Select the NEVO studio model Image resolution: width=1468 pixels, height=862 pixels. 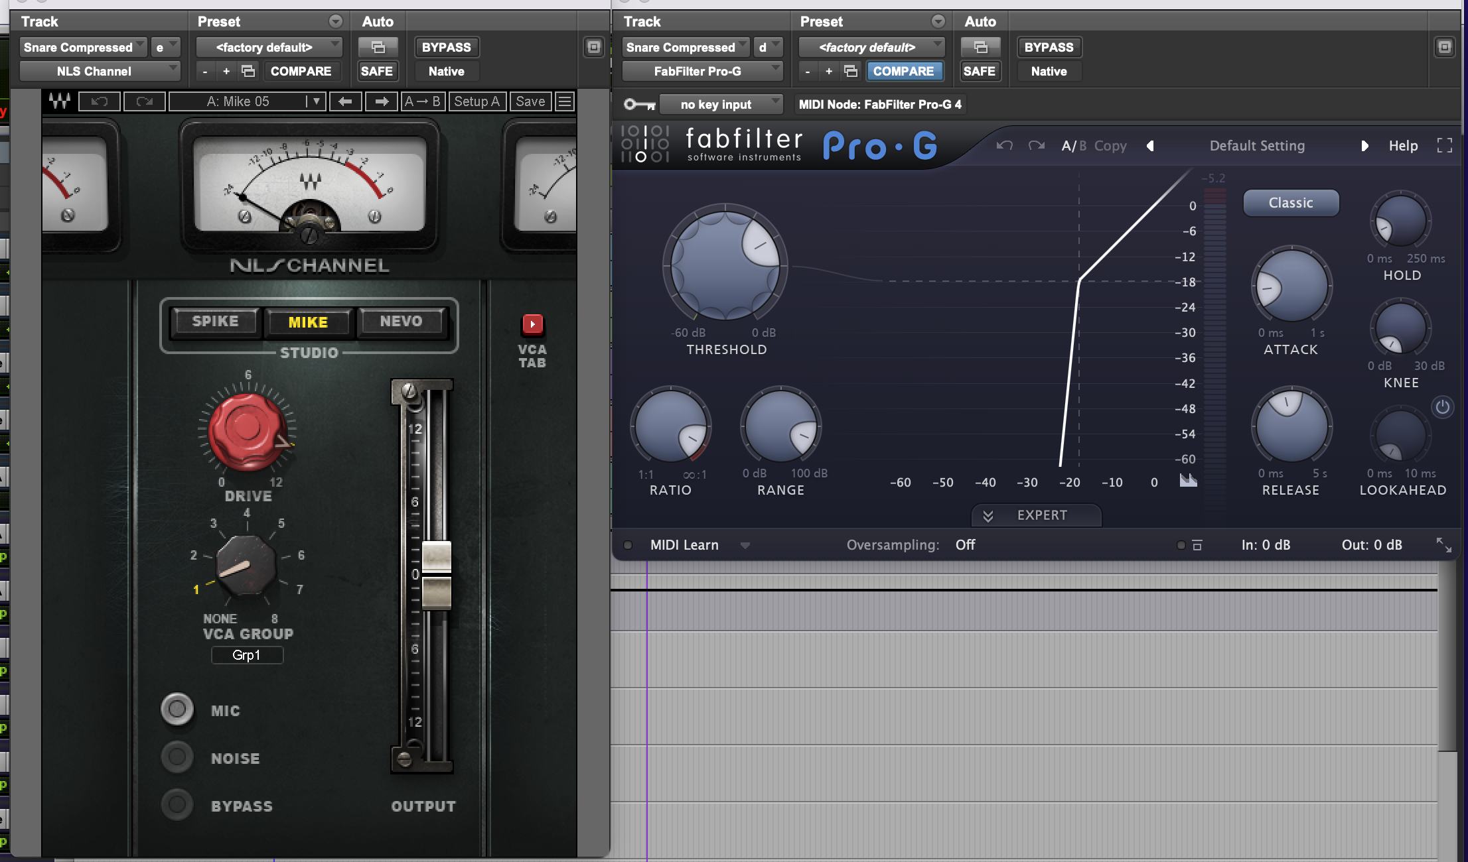pos(401,322)
